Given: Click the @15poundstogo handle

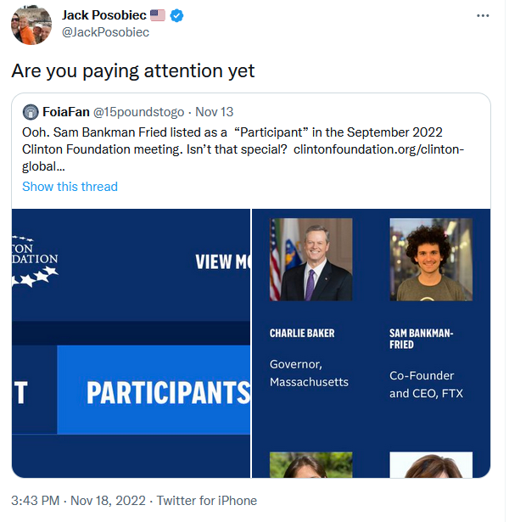Looking at the screenshot, I should 139,112.
